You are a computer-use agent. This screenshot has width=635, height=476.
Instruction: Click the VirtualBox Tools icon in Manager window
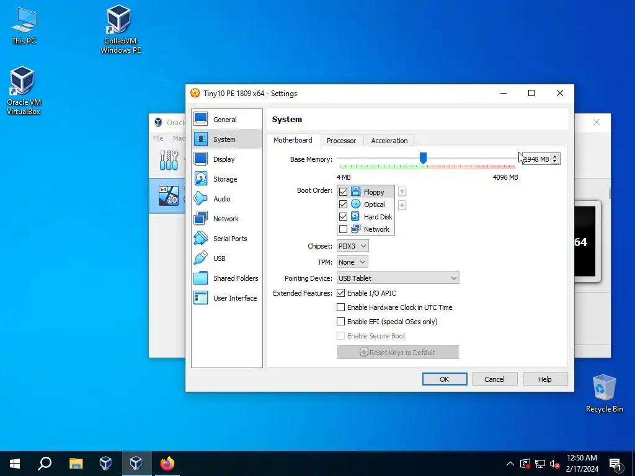(x=169, y=161)
